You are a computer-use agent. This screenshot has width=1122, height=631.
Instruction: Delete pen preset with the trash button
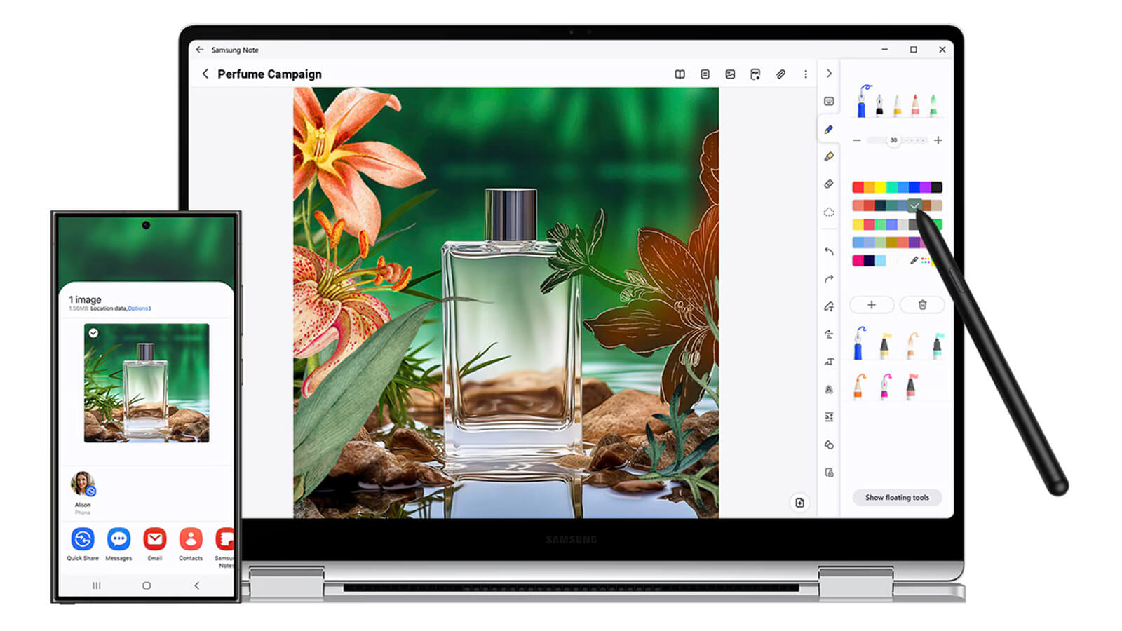tap(922, 305)
